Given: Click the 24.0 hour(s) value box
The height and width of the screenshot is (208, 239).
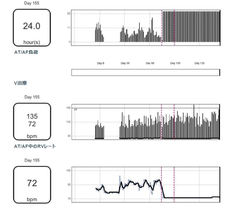Looking at the screenshot, I should coord(32,28).
